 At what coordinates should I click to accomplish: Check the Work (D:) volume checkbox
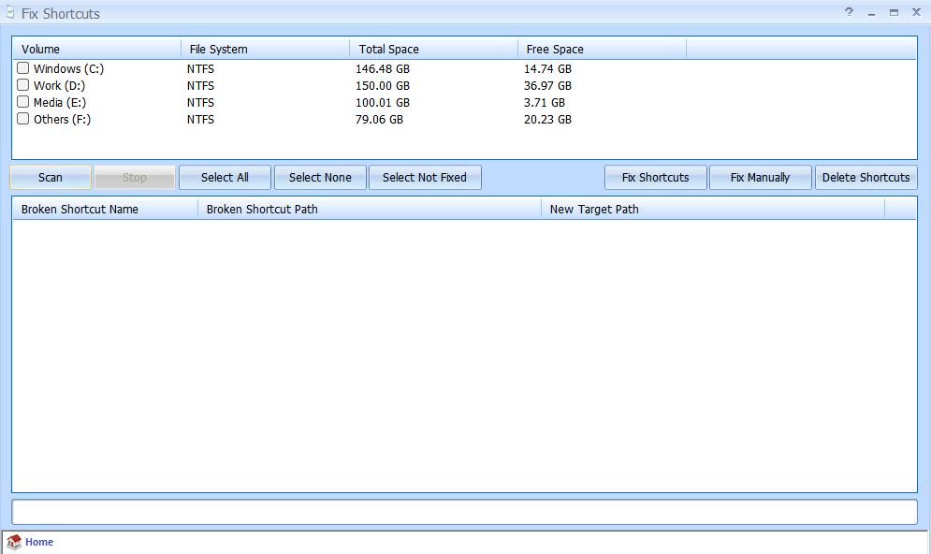pyautogui.click(x=23, y=85)
